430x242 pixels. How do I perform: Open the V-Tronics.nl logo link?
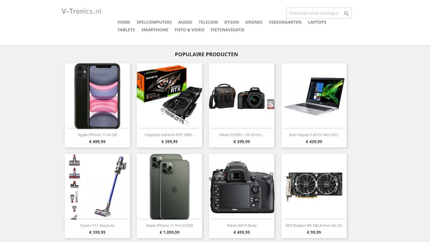click(81, 11)
